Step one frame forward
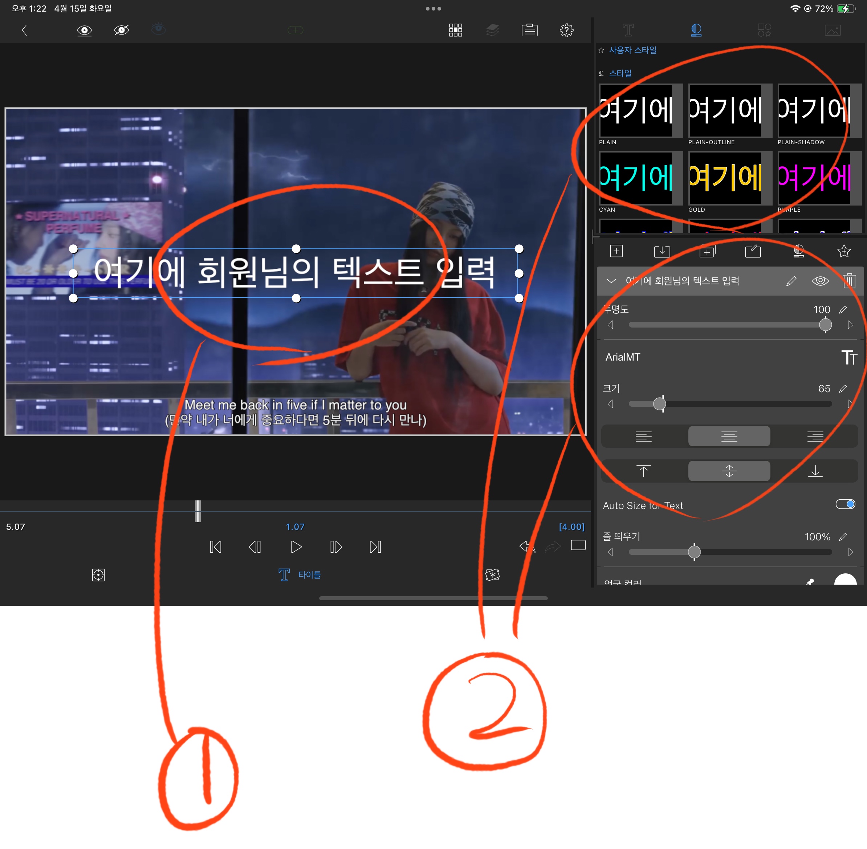 [x=336, y=547]
